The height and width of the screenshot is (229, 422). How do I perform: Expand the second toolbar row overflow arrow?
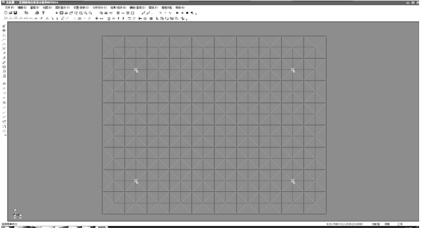(187, 19)
